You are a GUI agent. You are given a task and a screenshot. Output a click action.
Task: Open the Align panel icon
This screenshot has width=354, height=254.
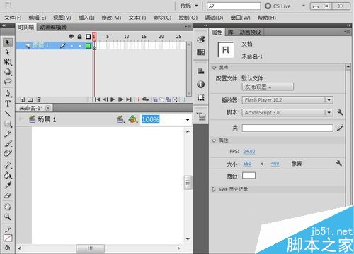point(201,71)
